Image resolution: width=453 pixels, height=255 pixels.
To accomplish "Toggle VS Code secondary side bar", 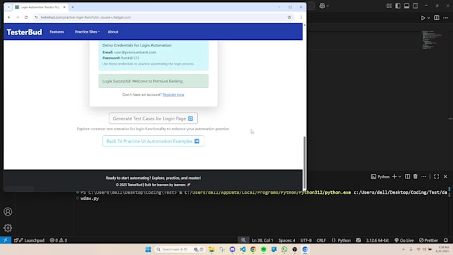I will 416,6.
